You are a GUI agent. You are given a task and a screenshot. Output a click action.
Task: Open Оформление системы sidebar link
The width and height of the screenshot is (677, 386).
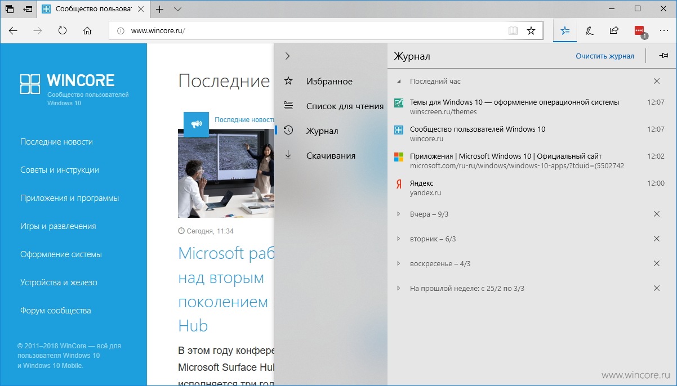61,254
